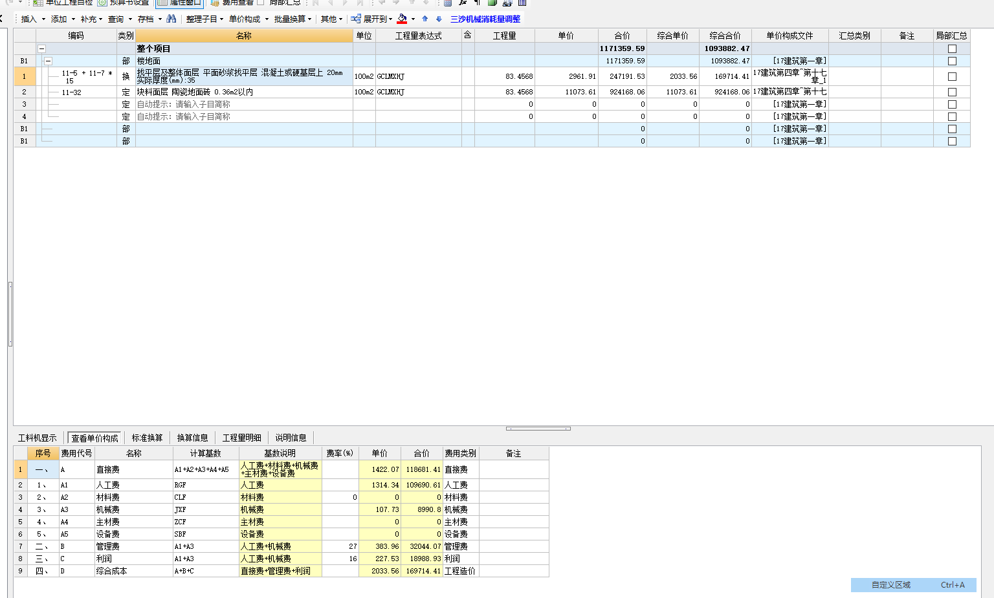994x598 pixels.
Task: Switch to 说明信息 tab
Action: 291,438
